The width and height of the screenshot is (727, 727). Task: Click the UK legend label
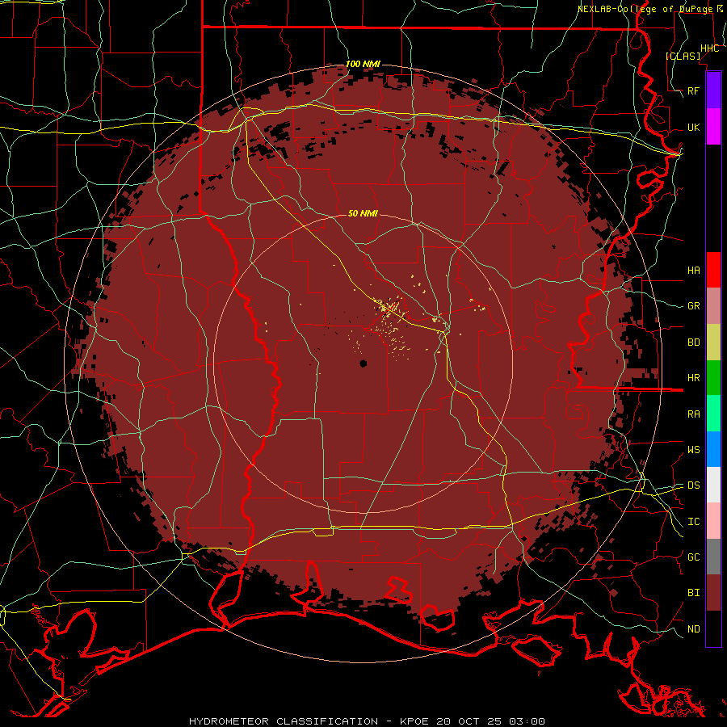693,127
